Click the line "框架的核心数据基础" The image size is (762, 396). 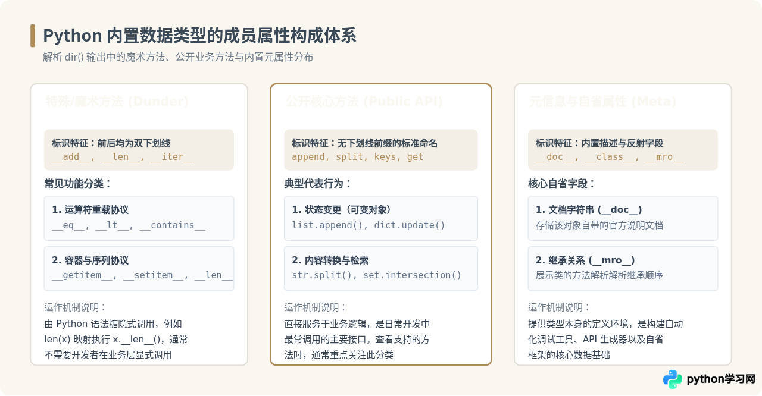pos(569,355)
